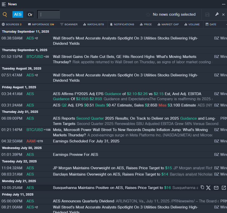
Task: Open news settings wrench icon
Action: (x=217, y=14)
